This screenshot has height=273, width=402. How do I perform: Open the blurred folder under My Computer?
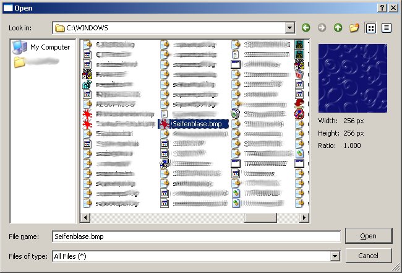[36, 62]
